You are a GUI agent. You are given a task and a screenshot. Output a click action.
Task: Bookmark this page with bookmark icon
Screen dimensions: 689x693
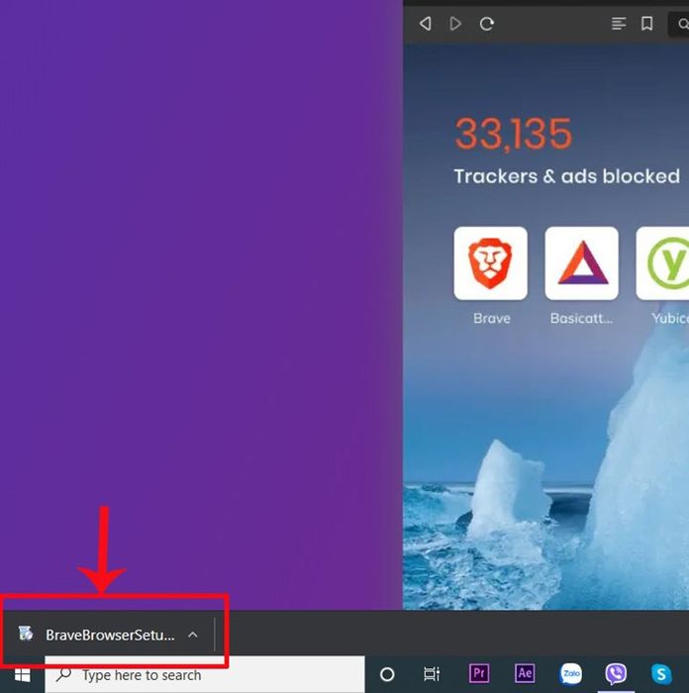(x=647, y=24)
